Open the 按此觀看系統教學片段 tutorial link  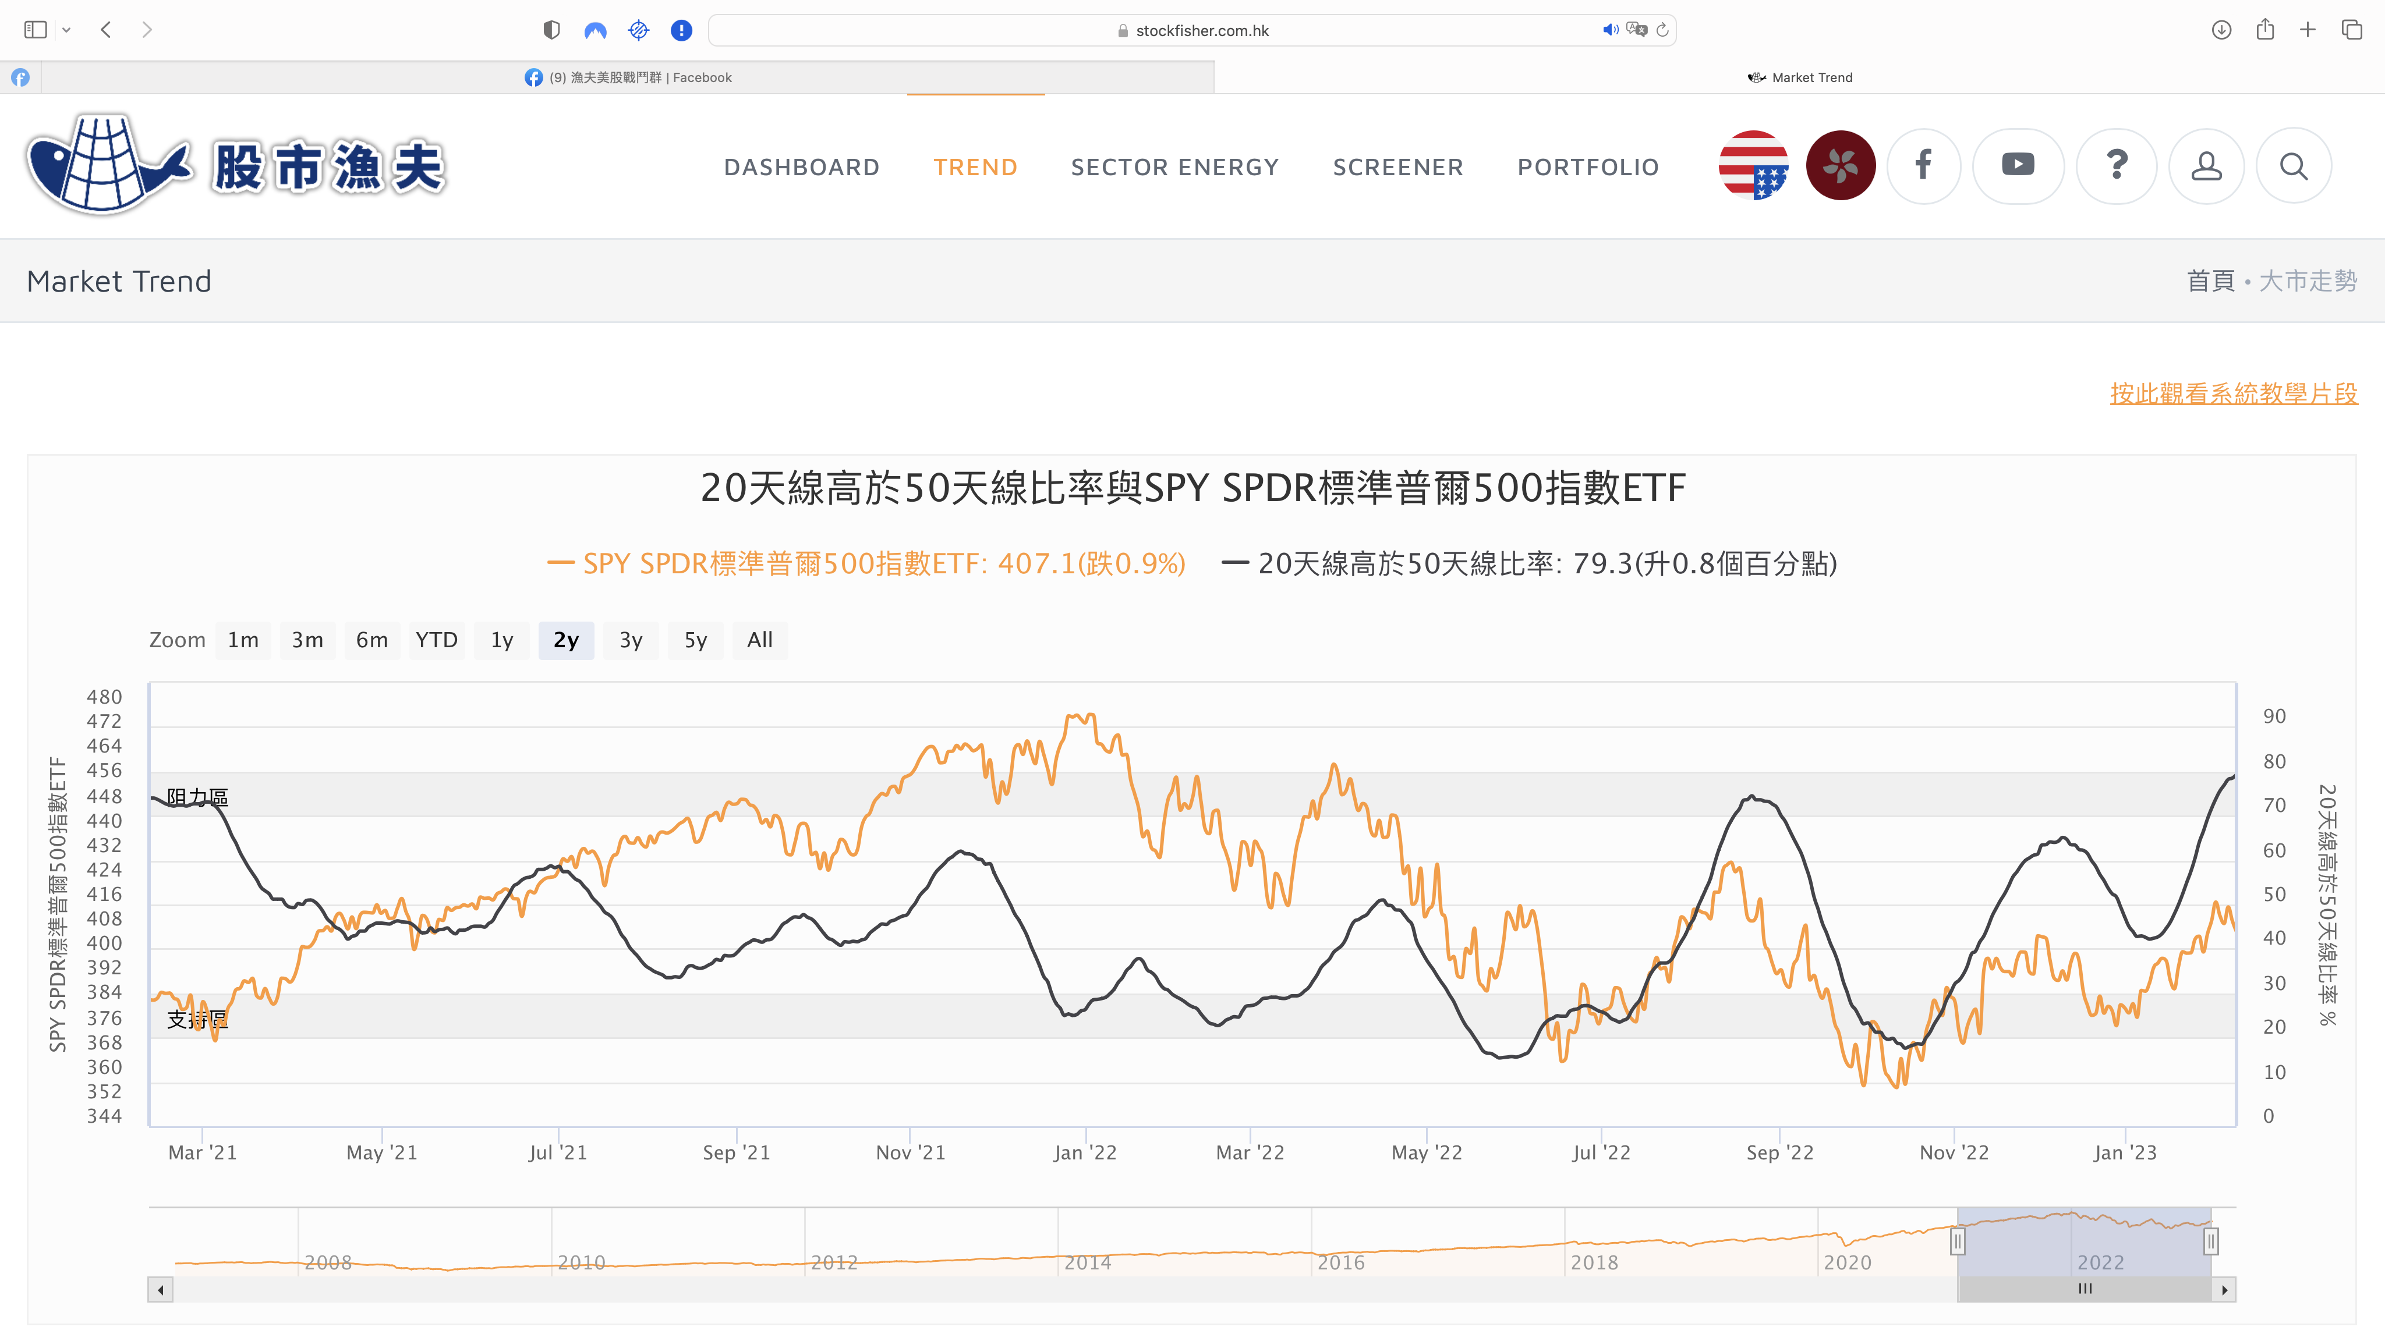[x=2233, y=393]
